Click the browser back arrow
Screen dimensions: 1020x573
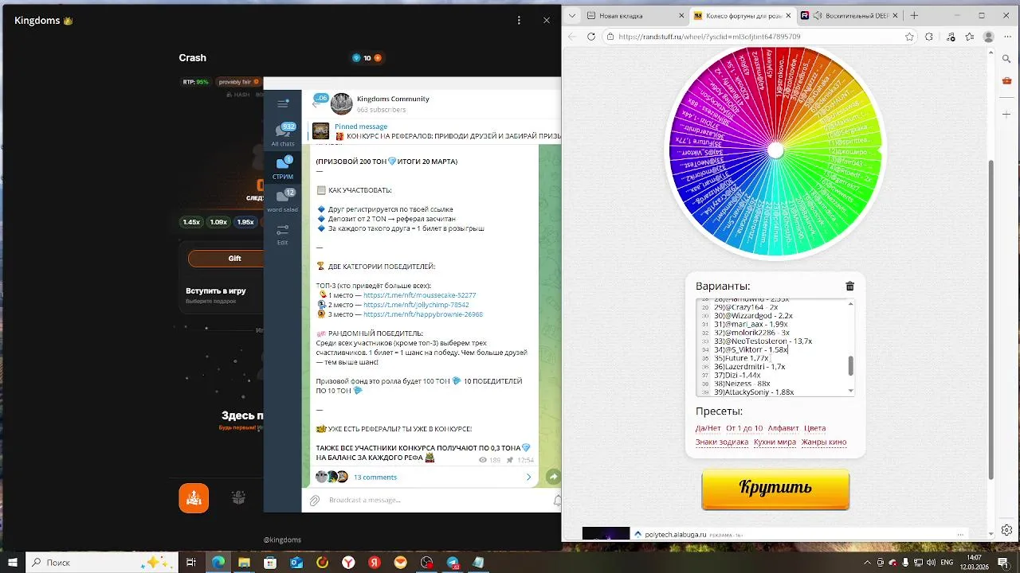(571, 37)
